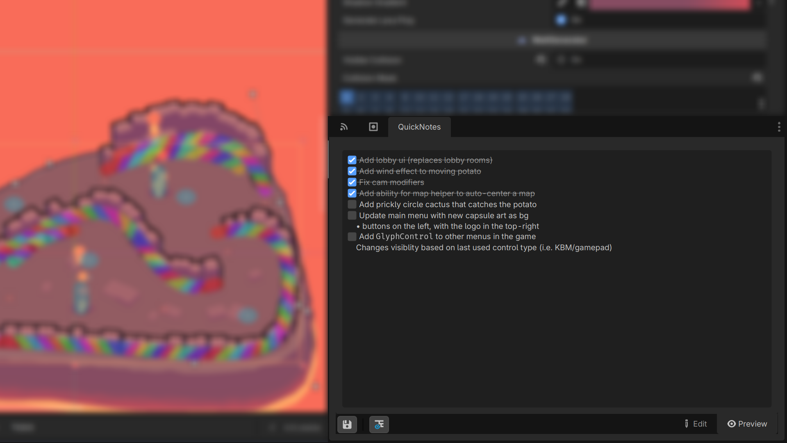This screenshot has height=443, width=787.
Task: Check 'Add prickly circle cactus' task
Action: pos(352,204)
